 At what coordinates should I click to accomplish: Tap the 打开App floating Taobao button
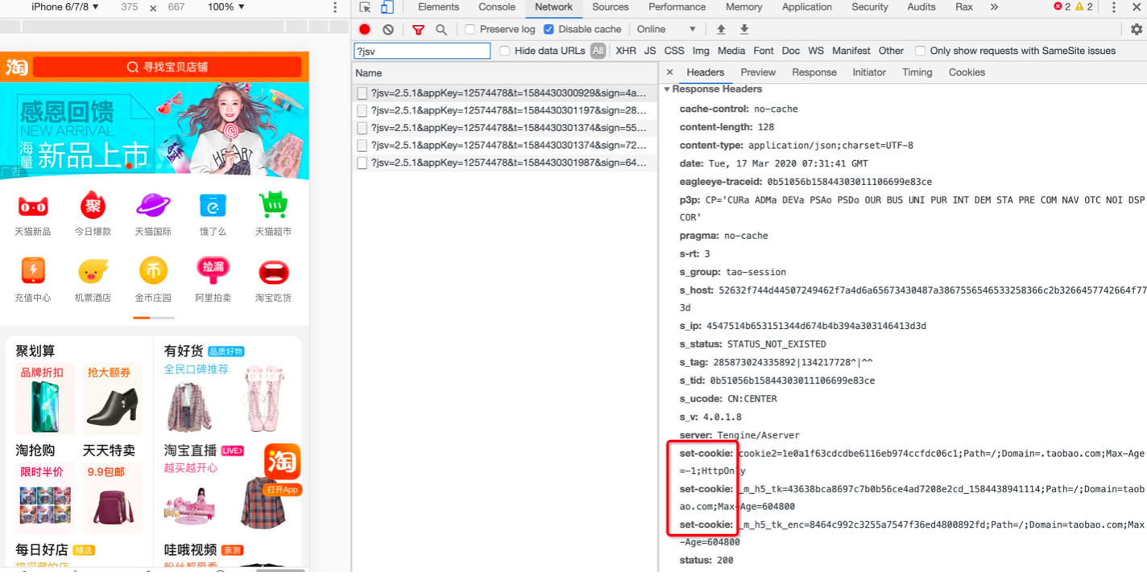coord(282,469)
